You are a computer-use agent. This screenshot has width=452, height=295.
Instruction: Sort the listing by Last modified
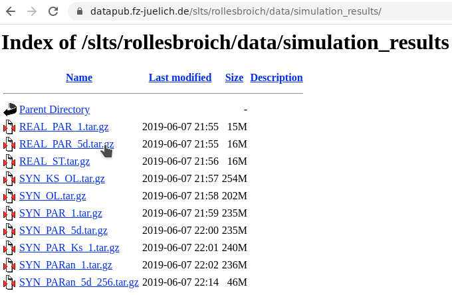(x=179, y=78)
